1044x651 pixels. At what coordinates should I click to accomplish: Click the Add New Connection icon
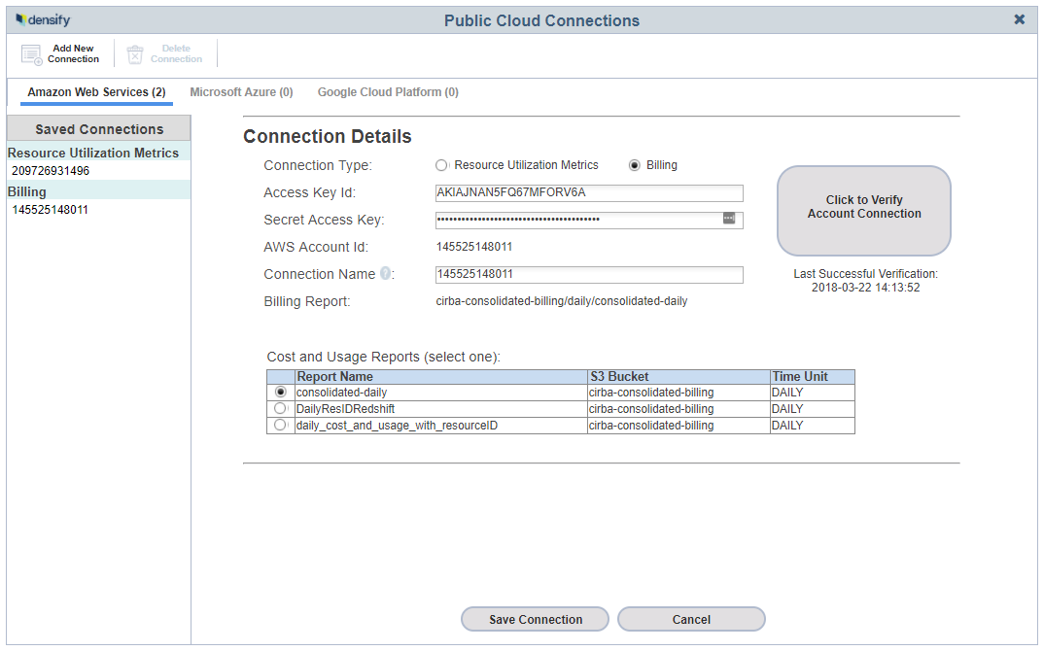pyautogui.click(x=32, y=54)
